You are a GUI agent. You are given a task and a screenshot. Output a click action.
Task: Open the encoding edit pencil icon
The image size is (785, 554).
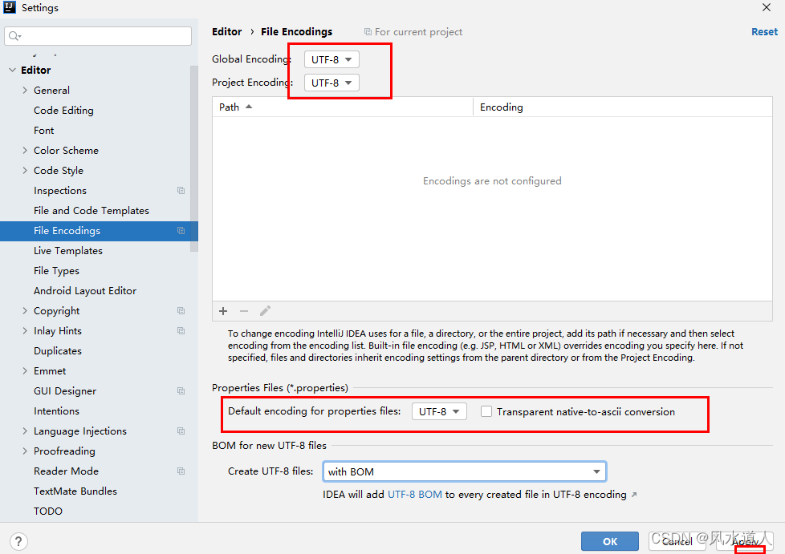(x=265, y=310)
